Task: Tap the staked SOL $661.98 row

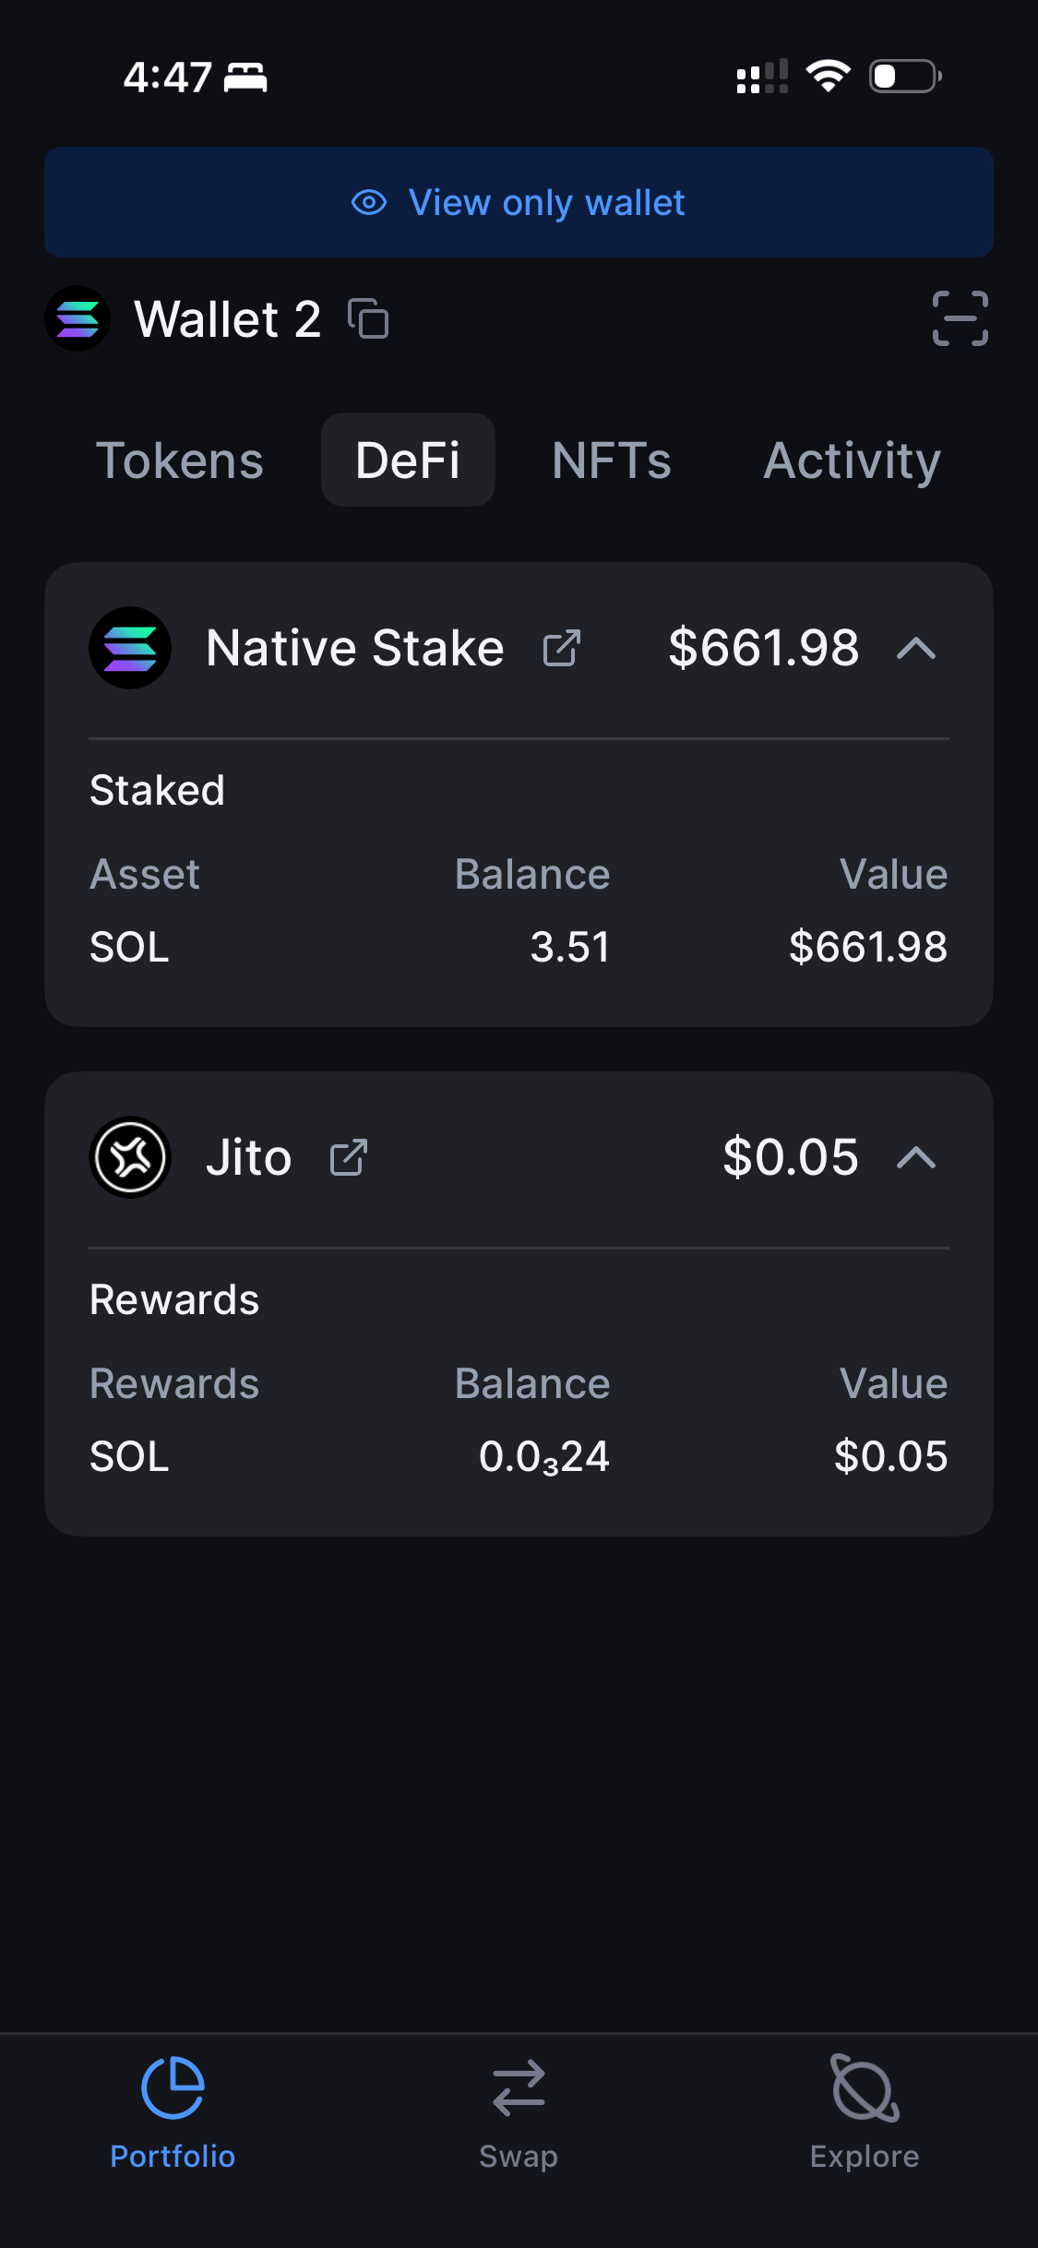Action: tap(519, 947)
